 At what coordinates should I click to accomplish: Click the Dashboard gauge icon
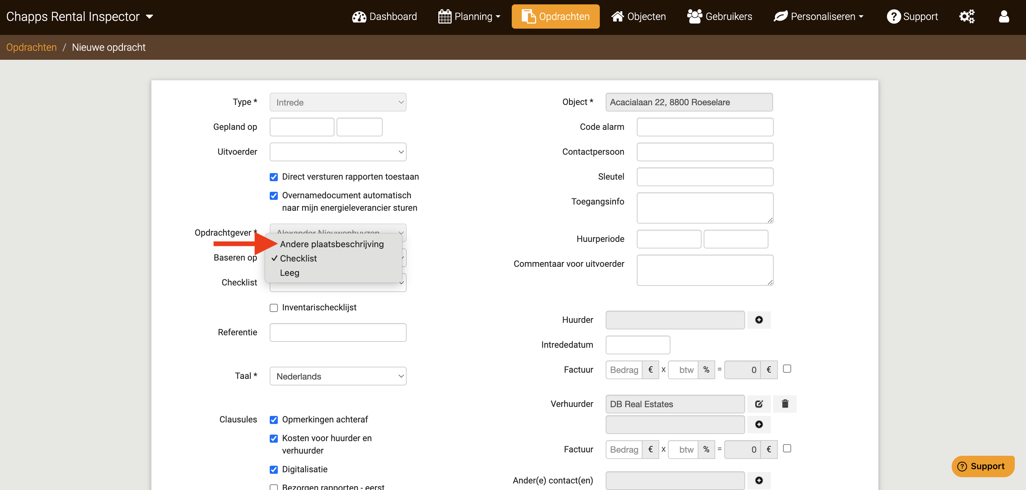click(x=359, y=16)
